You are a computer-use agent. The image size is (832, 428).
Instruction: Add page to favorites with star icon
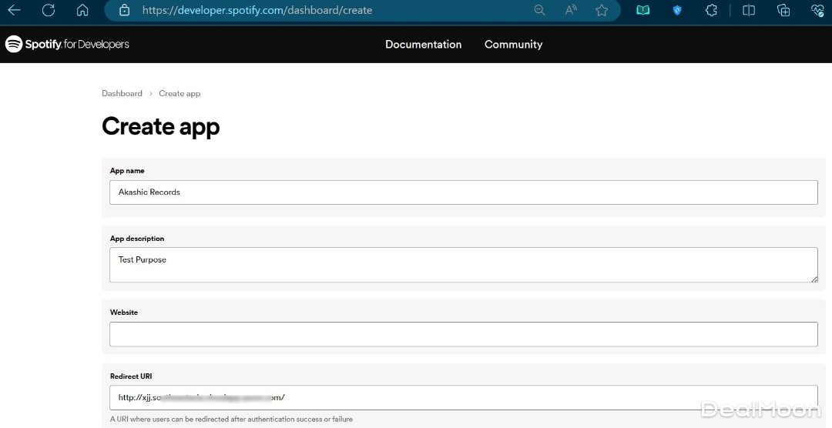coord(602,10)
